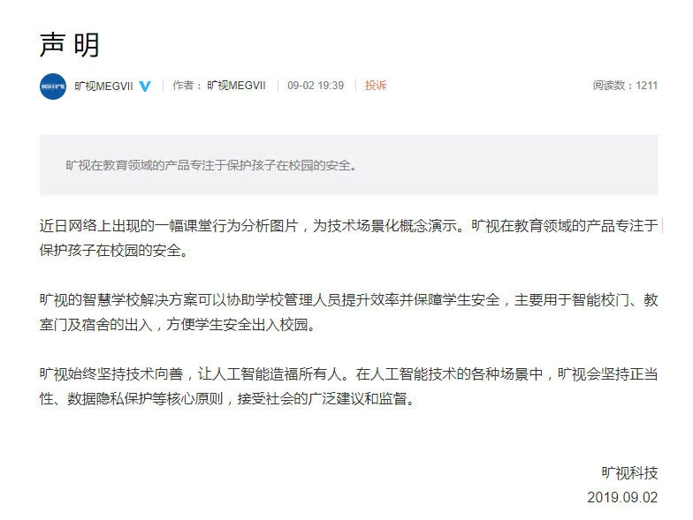Click the author name 旷视MEGVII after 作者
This screenshot has height=520, width=693.
(x=237, y=86)
